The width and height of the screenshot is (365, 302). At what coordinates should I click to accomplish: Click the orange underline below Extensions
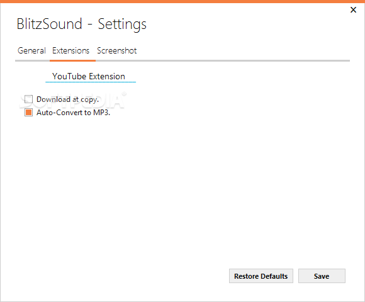[x=72, y=61]
